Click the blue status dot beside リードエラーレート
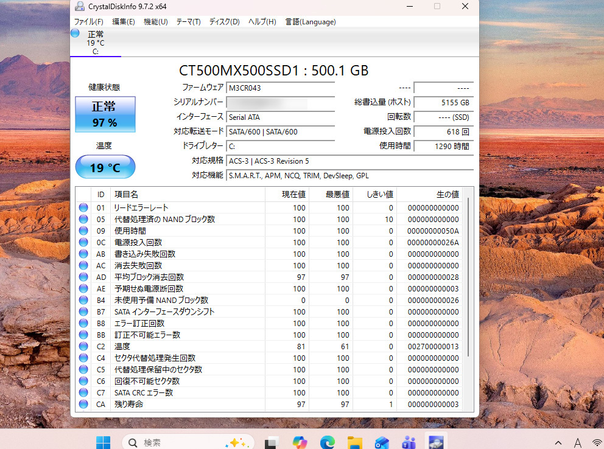Screen dimensions: 604x449 pos(83,207)
